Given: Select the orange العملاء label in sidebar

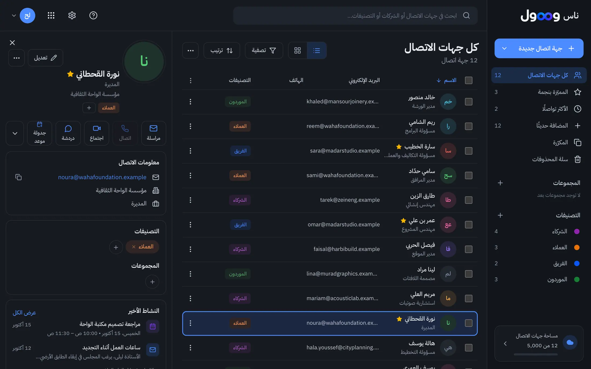Looking at the screenshot, I should (x=539, y=247).
